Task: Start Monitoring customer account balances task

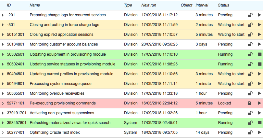Action: point(259,44)
